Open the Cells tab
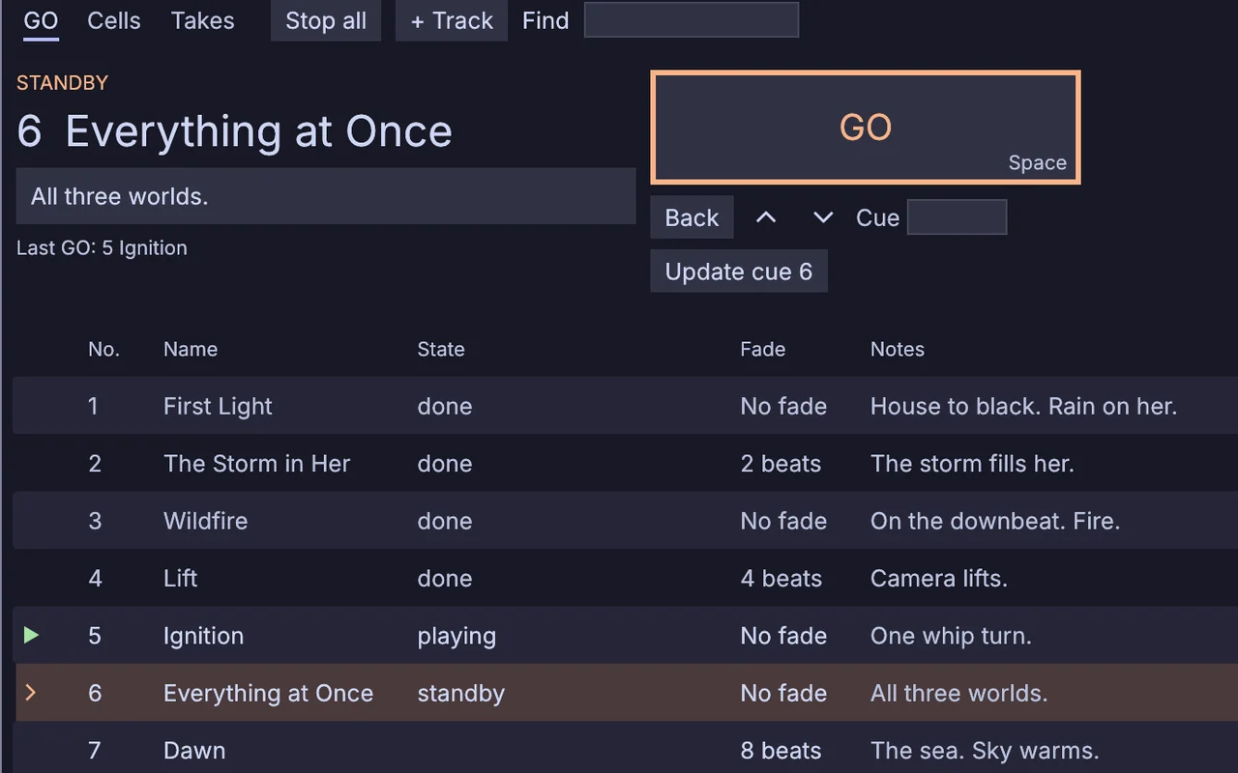Viewport: 1238px width, 773px height. (114, 20)
